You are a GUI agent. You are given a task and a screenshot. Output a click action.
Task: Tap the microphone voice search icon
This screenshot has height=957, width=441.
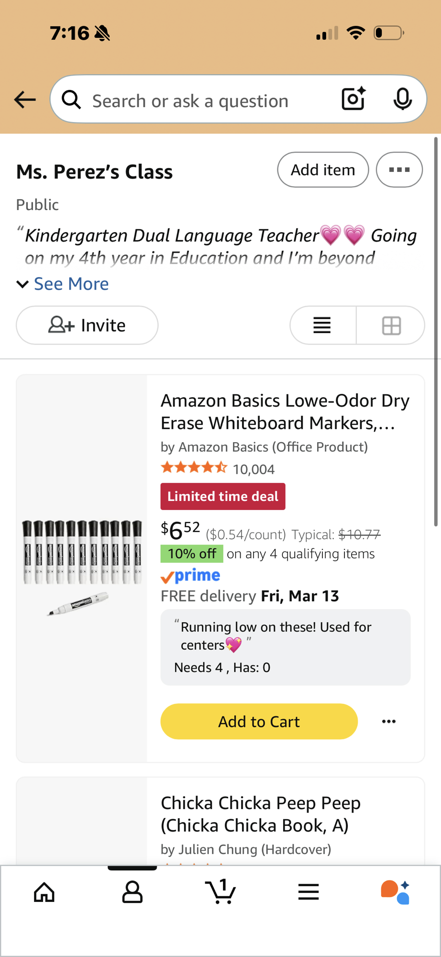(402, 99)
